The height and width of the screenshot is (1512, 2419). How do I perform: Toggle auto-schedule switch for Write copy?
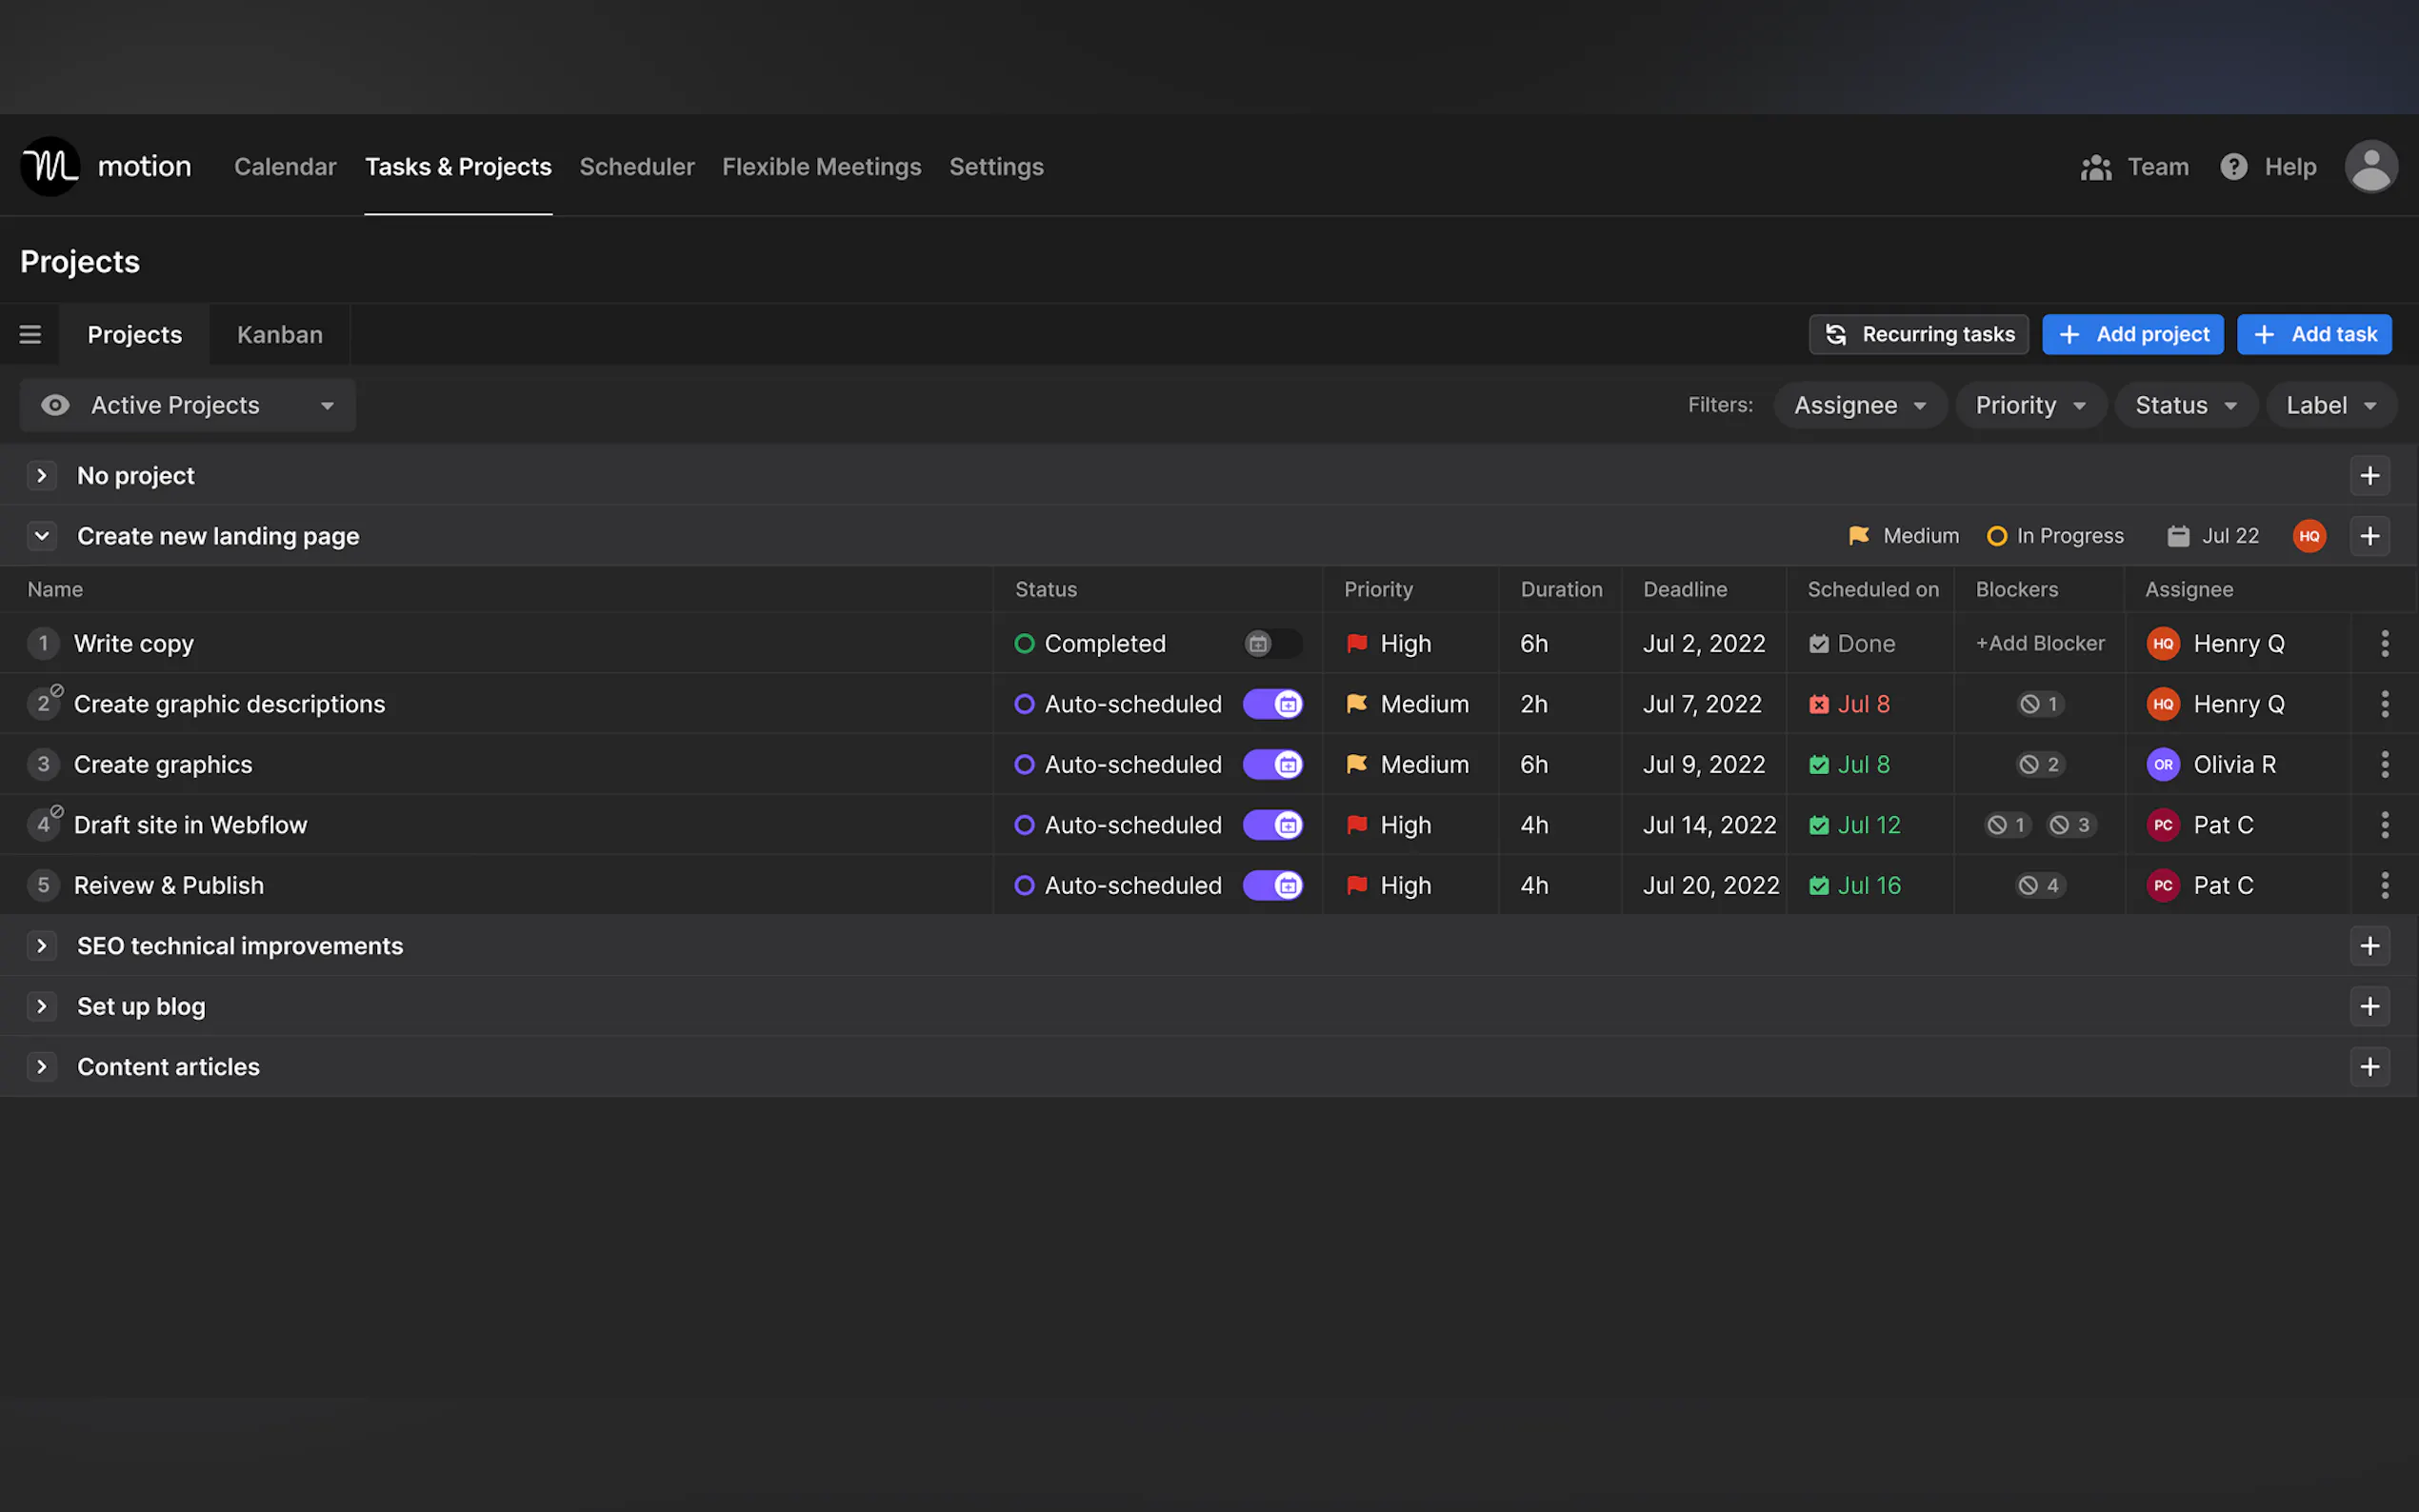click(1272, 643)
